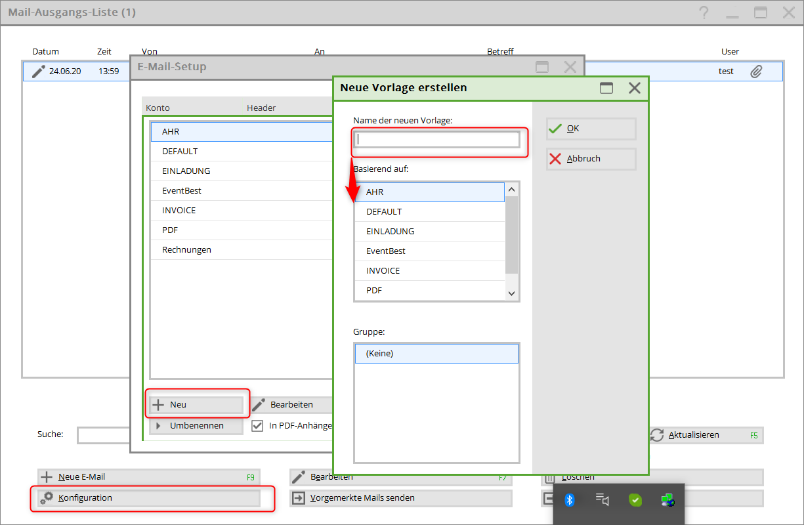Refresh list with the Aktualisieren button
804x525 pixels.
[706, 435]
